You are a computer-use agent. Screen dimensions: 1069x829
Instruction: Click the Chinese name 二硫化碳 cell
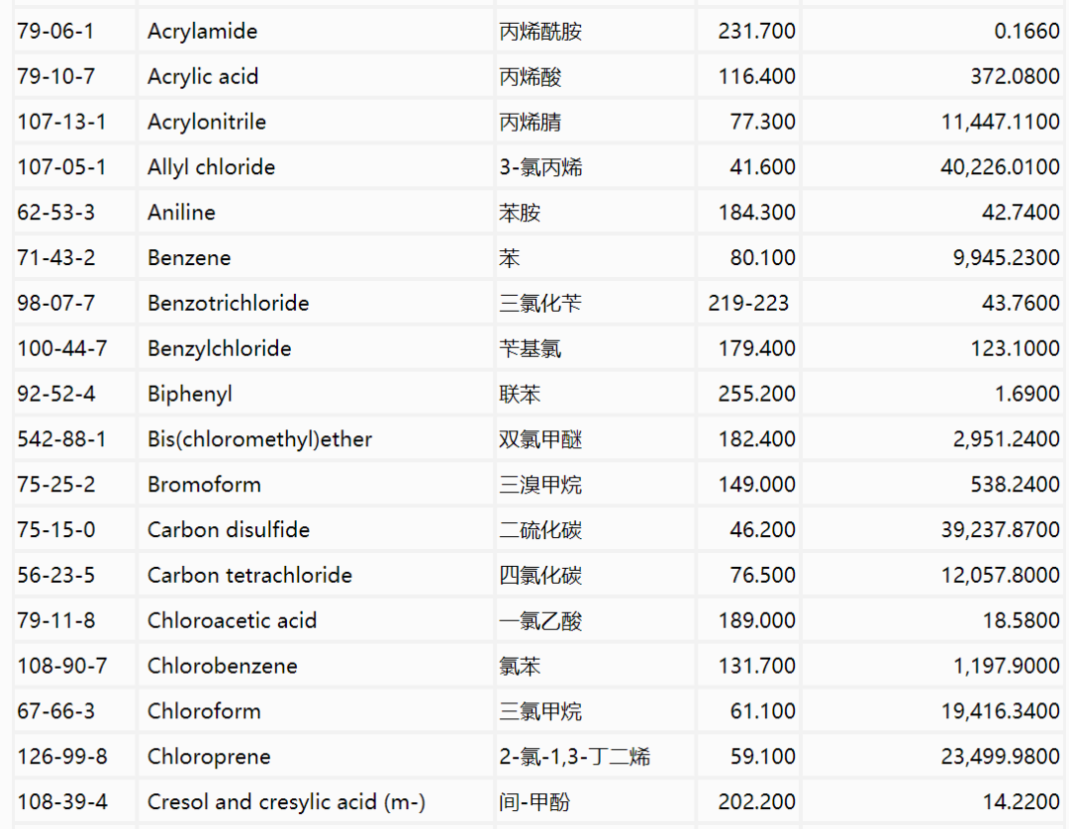(x=539, y=530)
